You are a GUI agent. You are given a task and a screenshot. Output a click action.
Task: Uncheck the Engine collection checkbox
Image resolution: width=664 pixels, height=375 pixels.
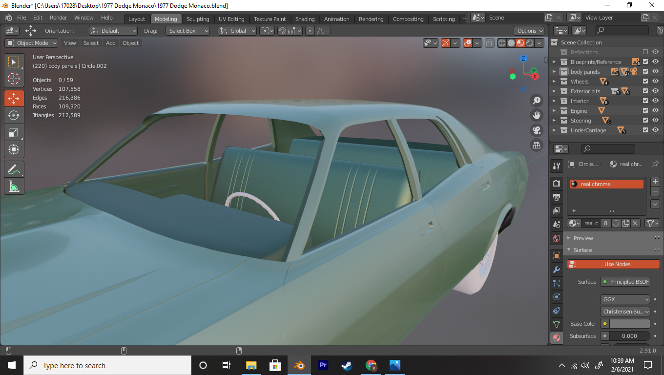click(645, 111)
